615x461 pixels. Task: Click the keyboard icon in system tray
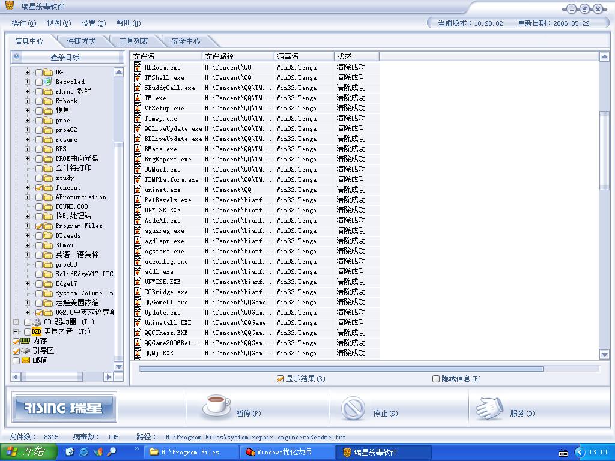(x=563, y=453)
